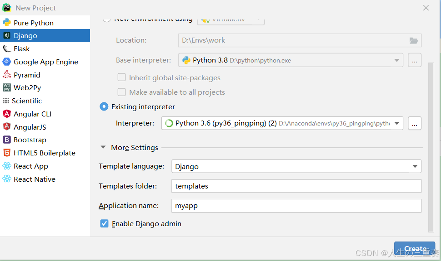The width and height of the screenshot is (441, 261).
Task: Click the Python logo in Base interpreter field
Action: (x=186, y=60)
